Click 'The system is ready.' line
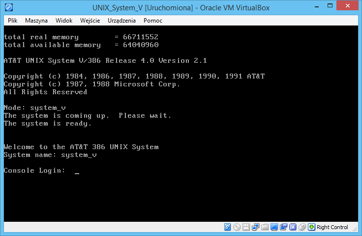Image resolution: width=362 pixels, height=236 pixels. coord(48,124)
